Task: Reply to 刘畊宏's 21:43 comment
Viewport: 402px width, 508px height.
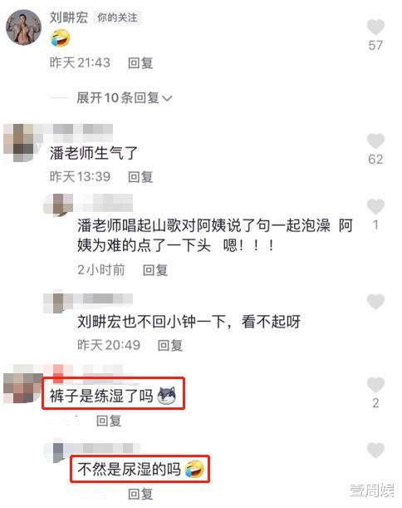Action: coord(140,62)
